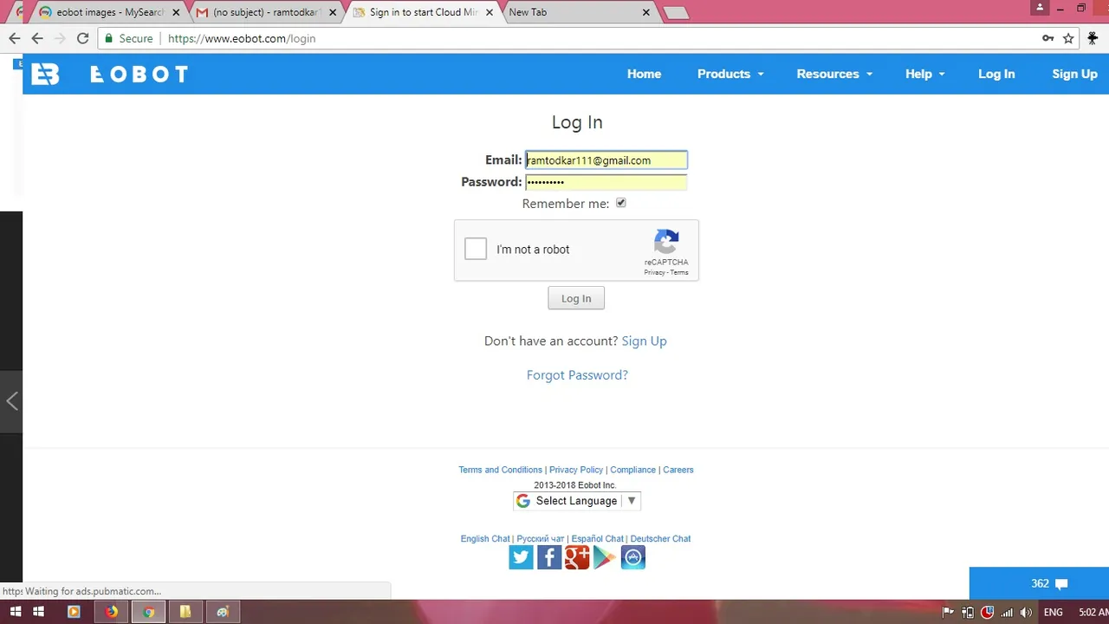Open Terms and Conditions link
The image size is (1109, 624).
[x=500, y=470]
